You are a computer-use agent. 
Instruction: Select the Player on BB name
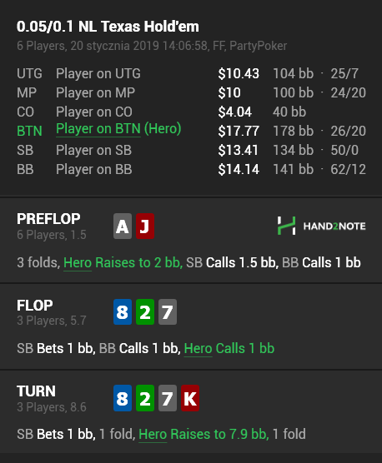94,169
